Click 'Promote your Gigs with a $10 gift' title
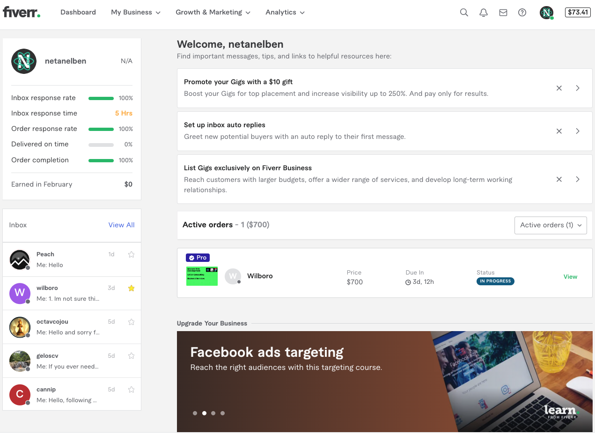This screenshot has width=595, height=434. tap(238, 82)
